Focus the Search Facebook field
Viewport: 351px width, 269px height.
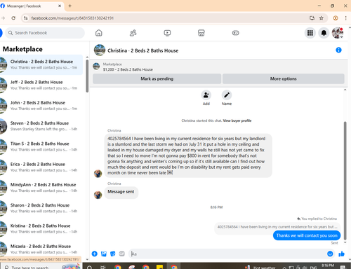tap(45, 33)
